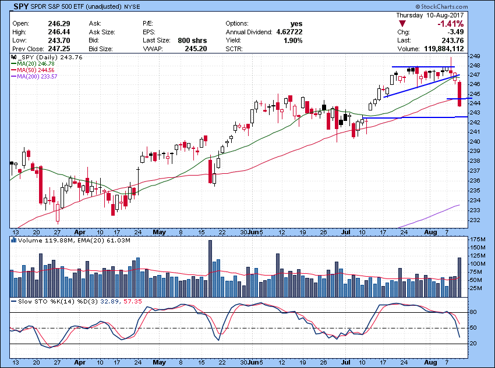The width and height of the screenshot is (495, 368).
Task: Click the 232 price axis label
Action: pyautogui.click(x=475, y=220)
